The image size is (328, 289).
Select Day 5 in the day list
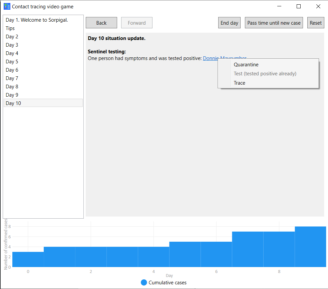point(43,62)
